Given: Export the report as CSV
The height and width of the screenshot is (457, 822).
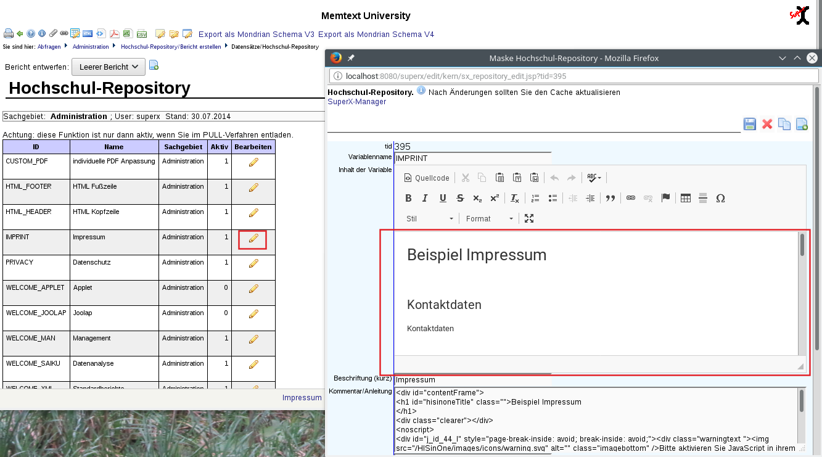Looking at the screenshot, I should [x=142, y=34].
